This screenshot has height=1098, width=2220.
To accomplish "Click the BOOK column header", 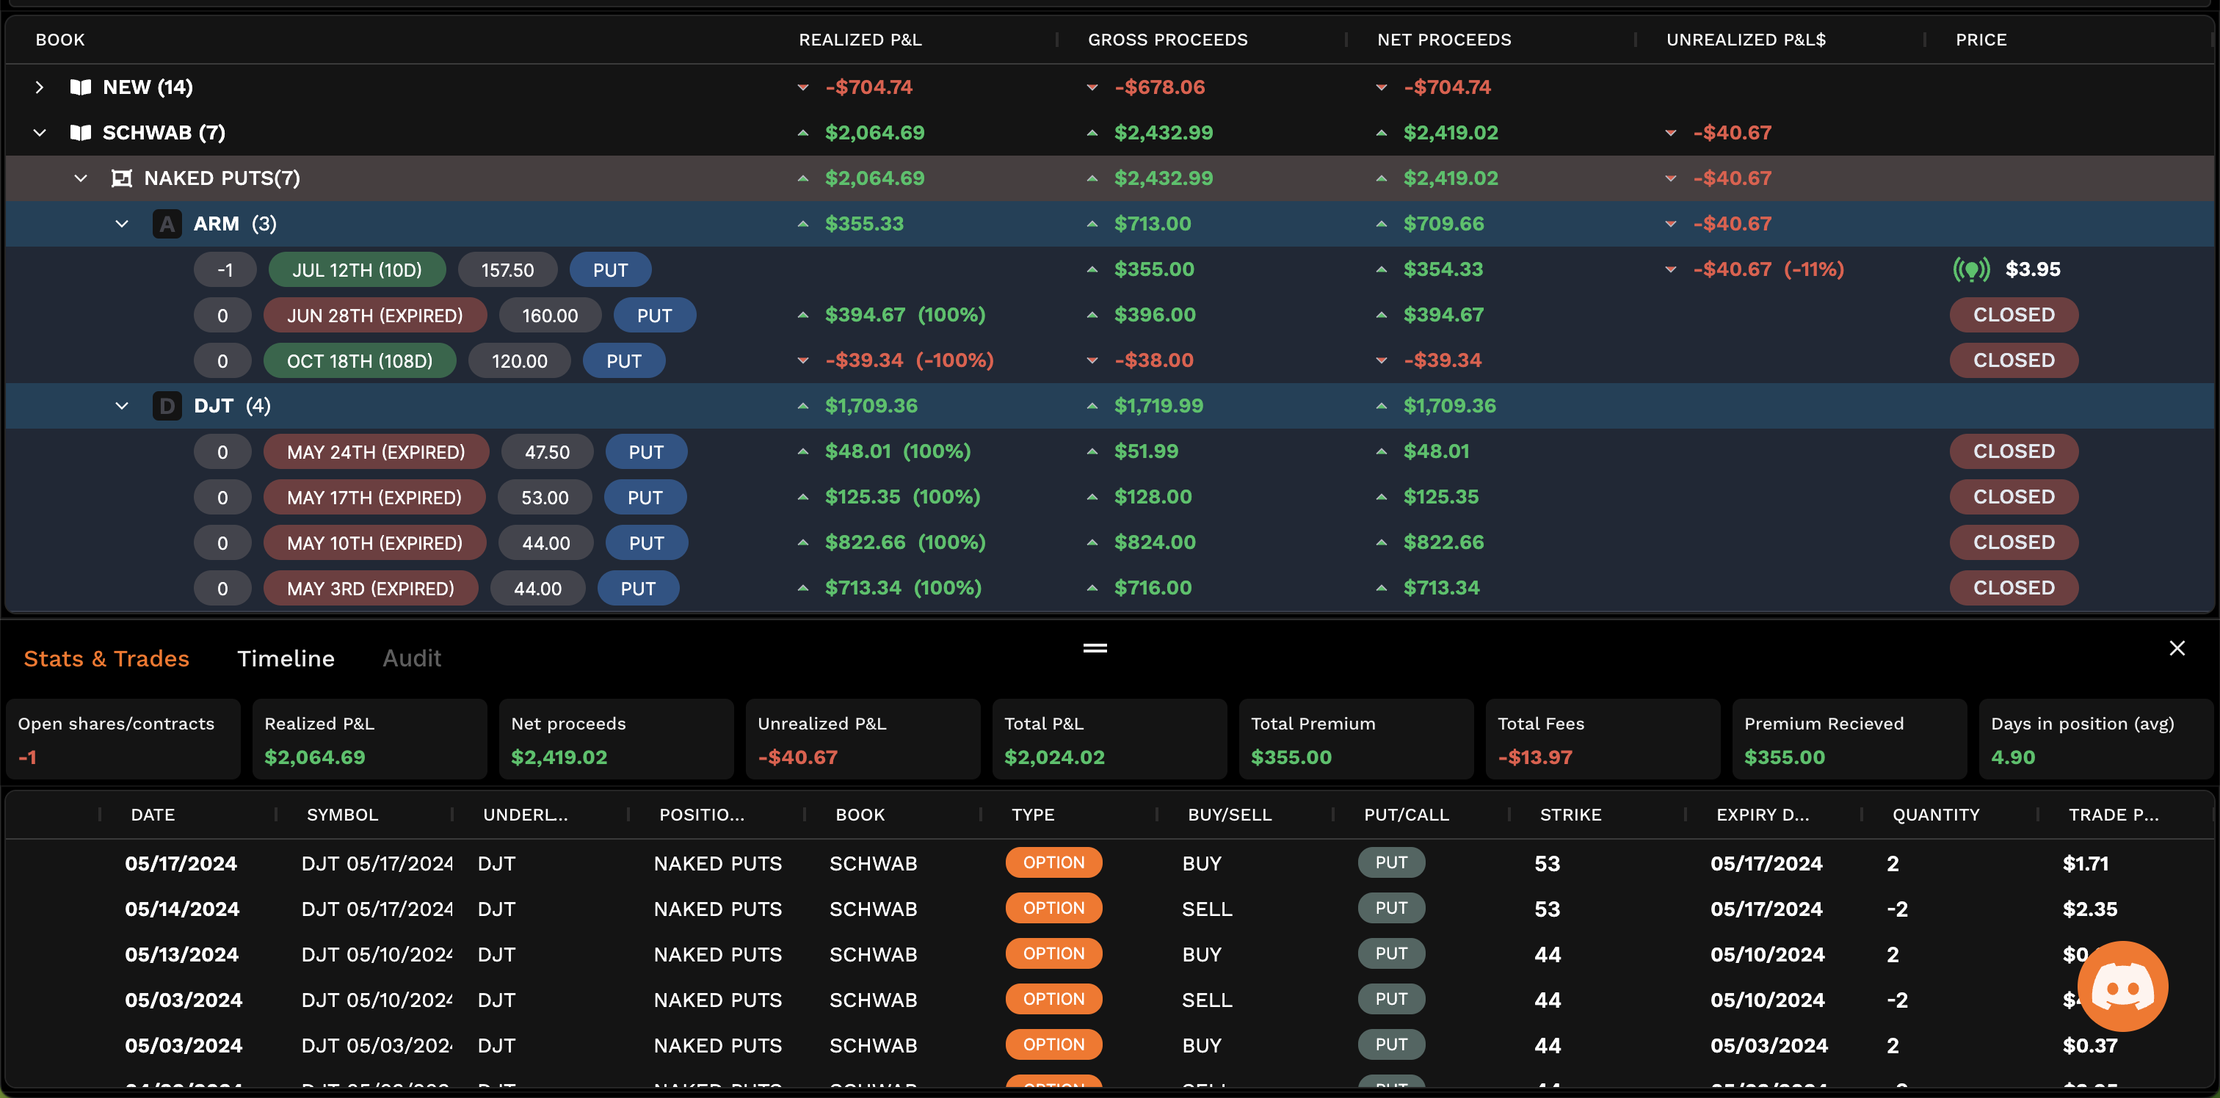I will tap(59, 40).
